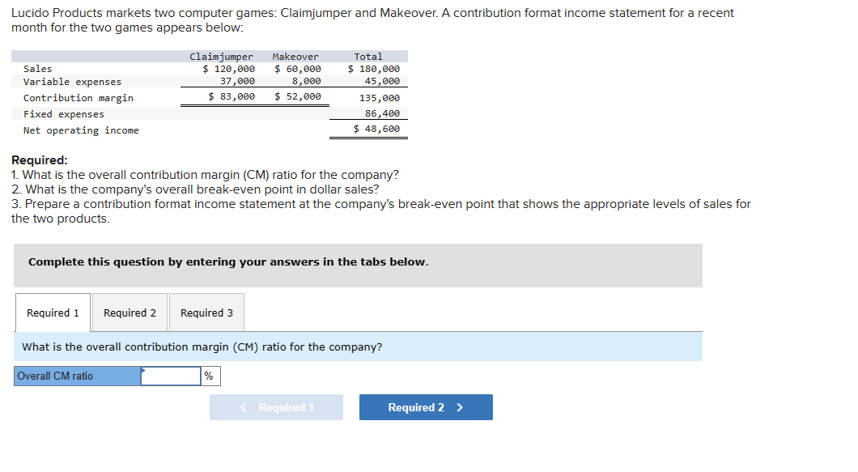858x472 pixels.
Task: Click the percent sign cell
Action: [x=210, y=376]
